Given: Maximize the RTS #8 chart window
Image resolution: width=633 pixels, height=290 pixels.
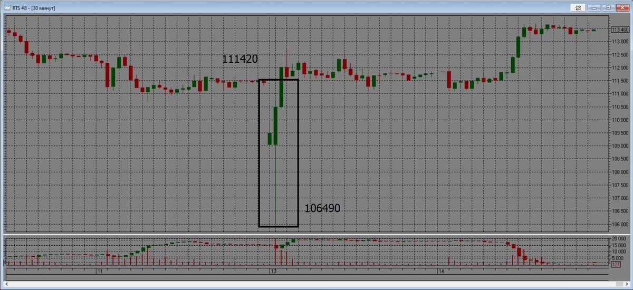Looking at the screenshot, I should (x=608, y=7).
